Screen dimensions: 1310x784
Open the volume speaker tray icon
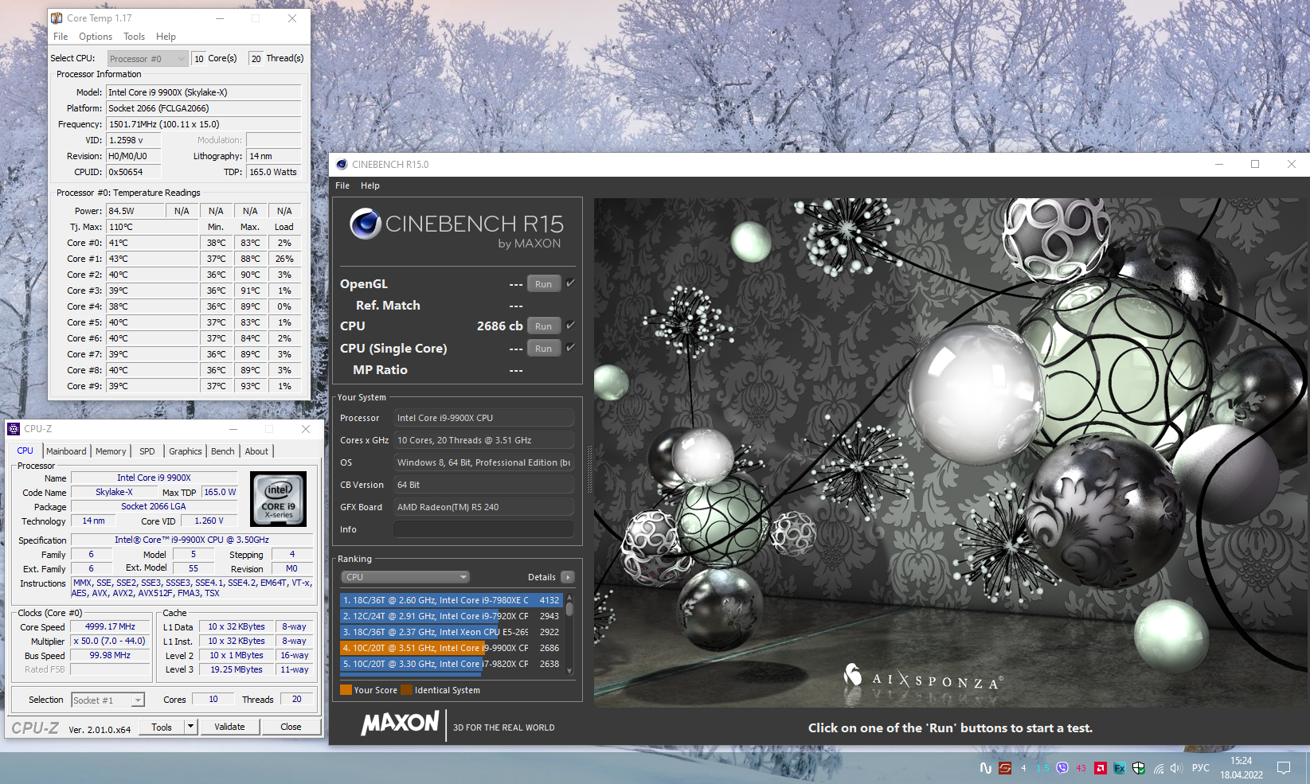[1176, 768]
